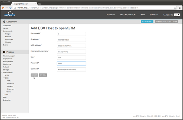
Task: Click the Plugins grid icon
Action: point(4,52)
